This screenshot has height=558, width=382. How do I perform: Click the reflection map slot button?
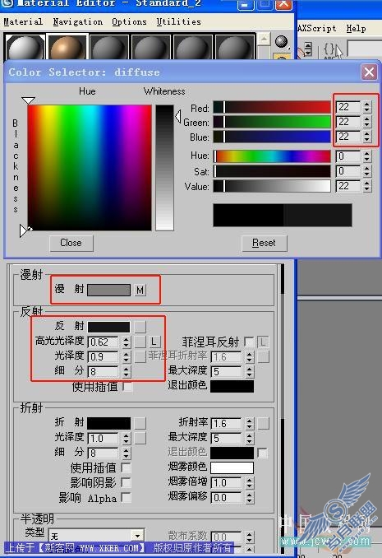(140, 327)
